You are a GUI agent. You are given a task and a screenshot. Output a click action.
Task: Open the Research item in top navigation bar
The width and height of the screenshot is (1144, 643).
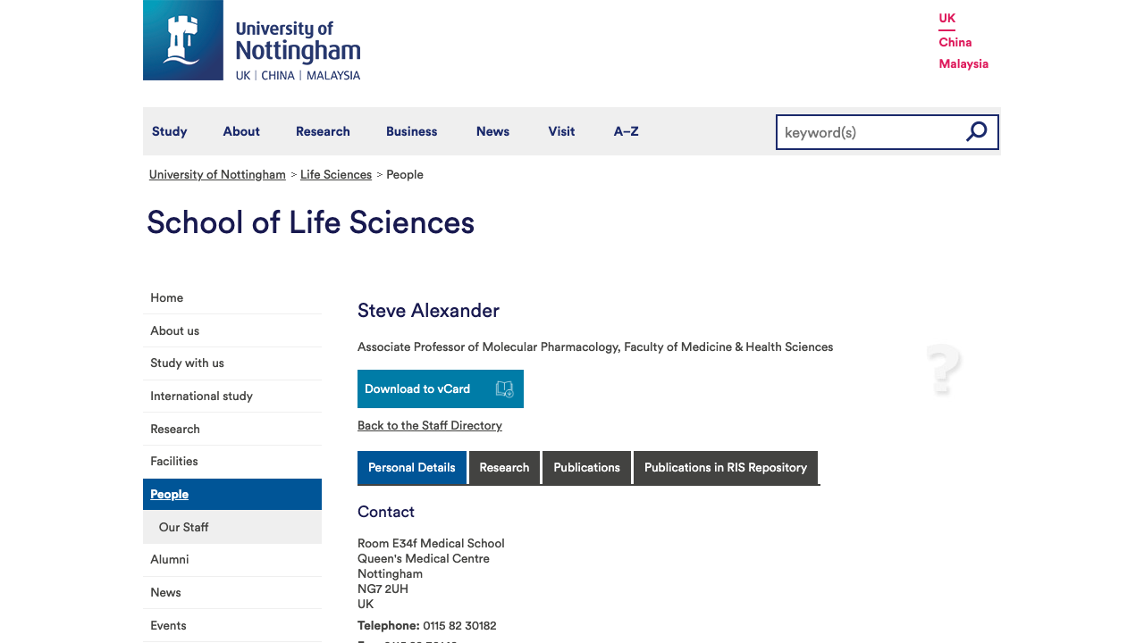[323, 131]
